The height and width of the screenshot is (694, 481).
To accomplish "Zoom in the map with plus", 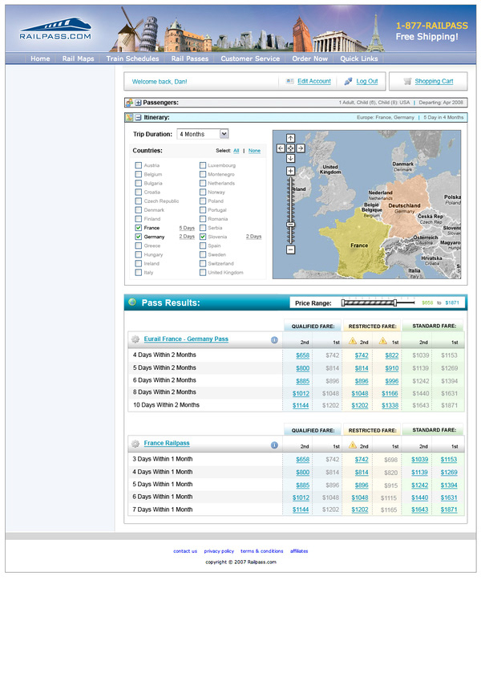I will 290,171.
